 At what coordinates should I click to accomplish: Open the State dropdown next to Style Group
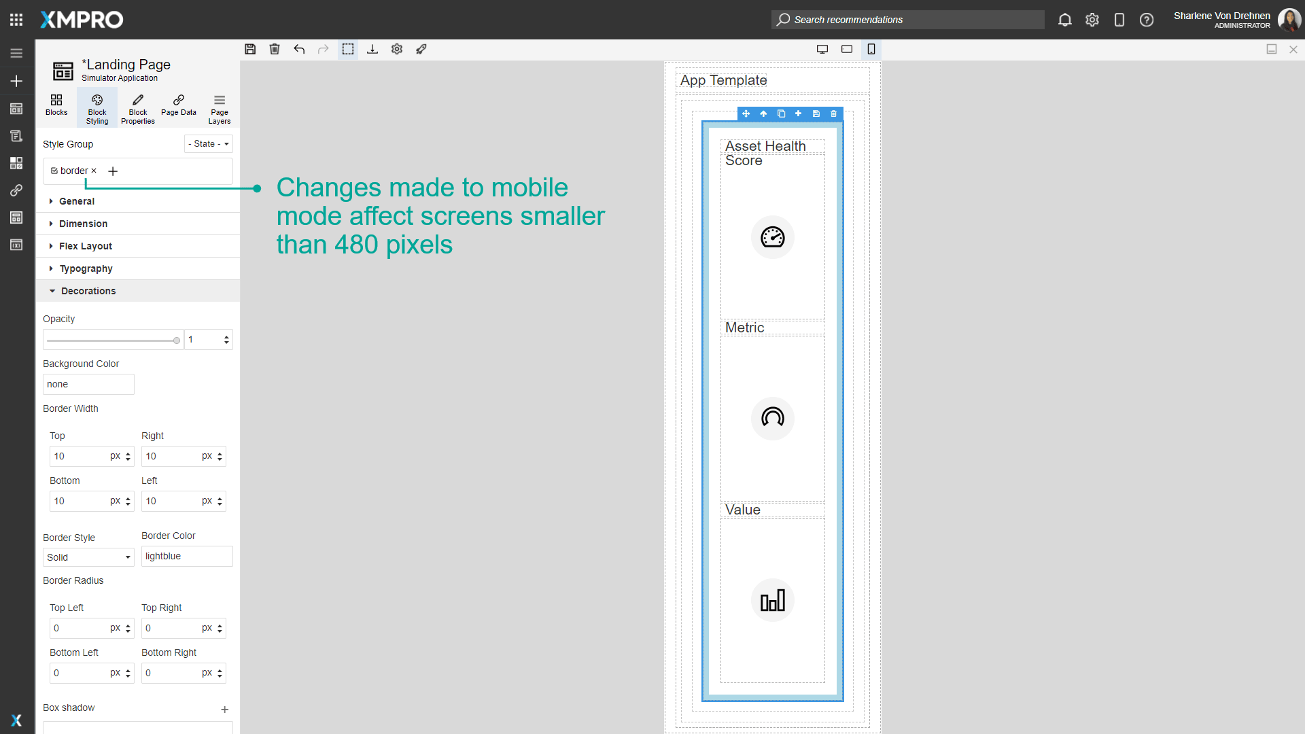coord(208,143)
